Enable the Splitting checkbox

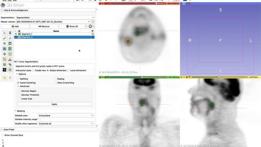tap(18, 79)
